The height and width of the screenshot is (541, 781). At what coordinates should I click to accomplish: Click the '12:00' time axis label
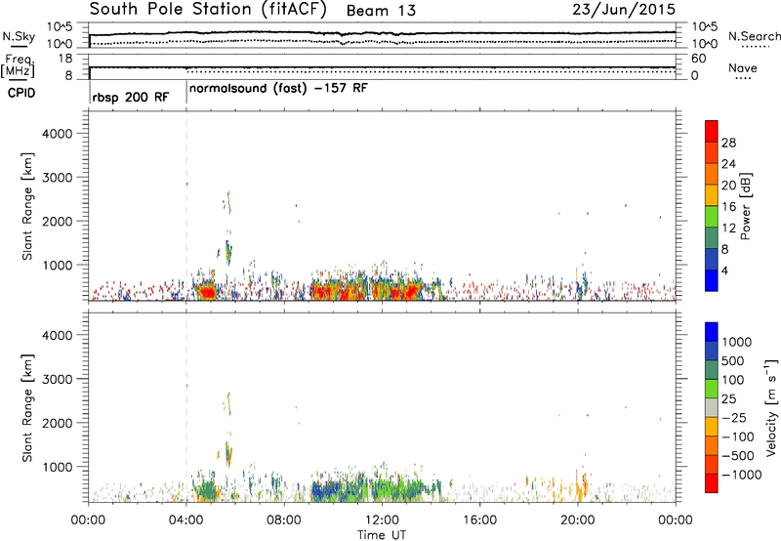(x=382, y=520)
